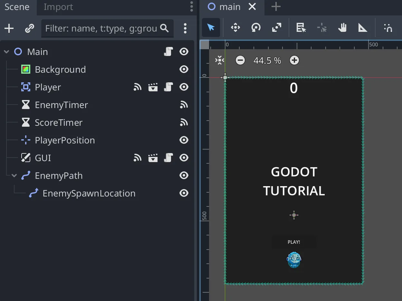Open the Player node's signals icon
Viewport: 402px width, 301px height.
138,87
